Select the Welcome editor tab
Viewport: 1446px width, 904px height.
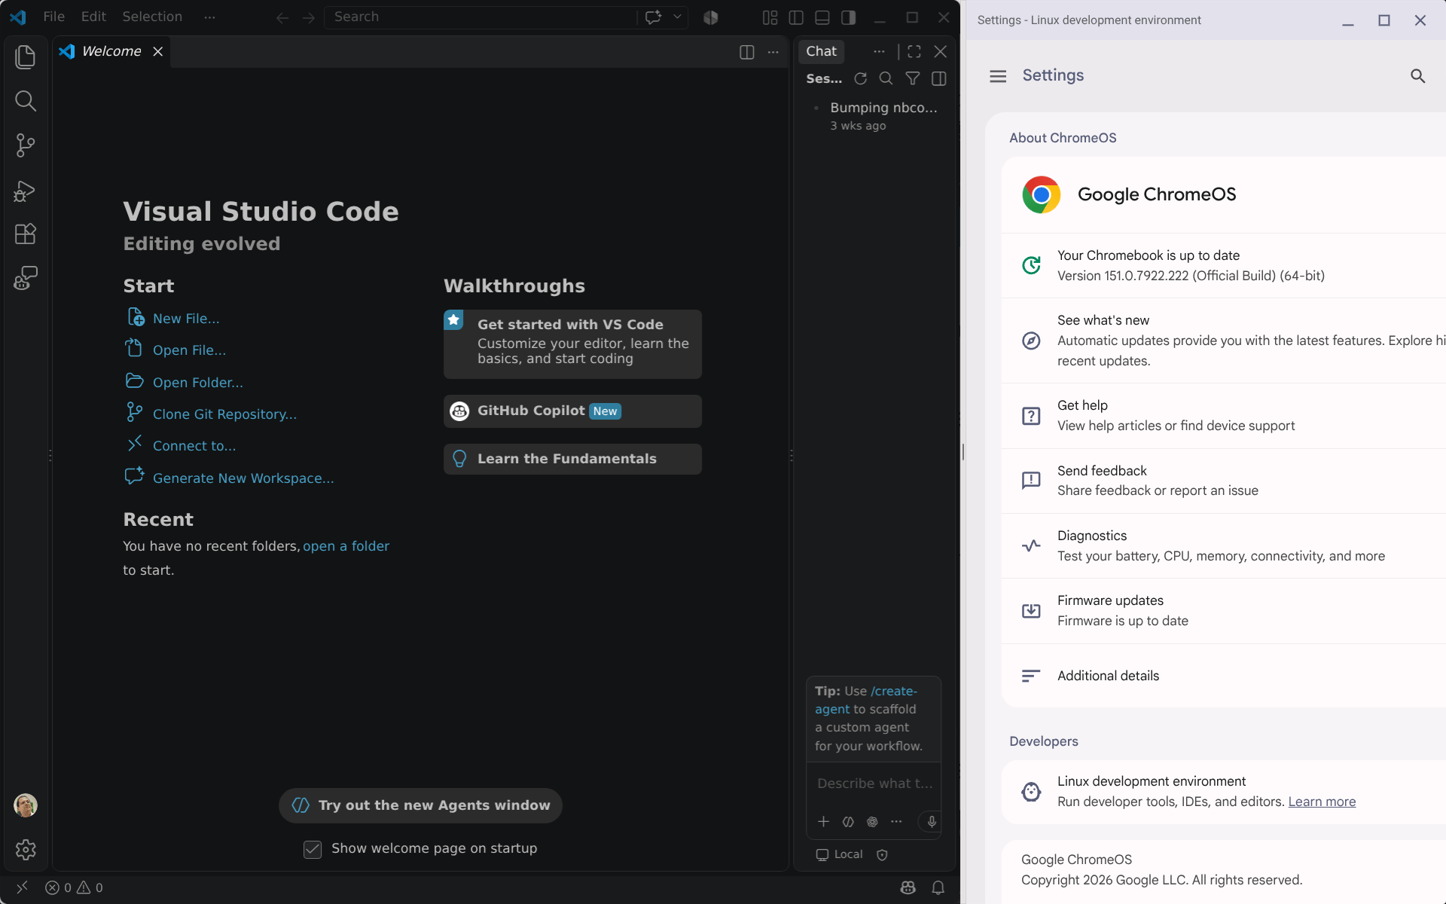[111, 51]
